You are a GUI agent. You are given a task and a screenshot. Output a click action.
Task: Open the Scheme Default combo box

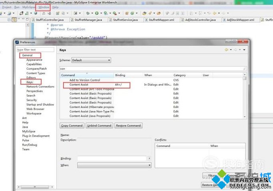tap(91, 60)
